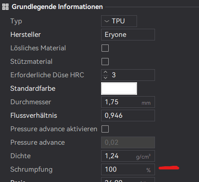The image size is (199, 182).
Task: Click the Schrumpfung field showing 100
Action: pos(128,169)
